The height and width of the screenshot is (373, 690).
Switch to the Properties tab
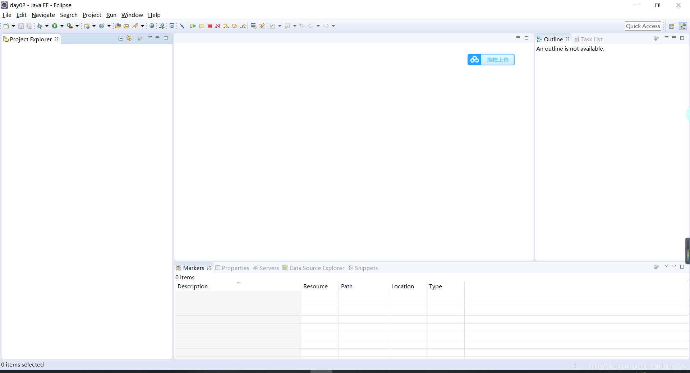[x=232, y=268]
